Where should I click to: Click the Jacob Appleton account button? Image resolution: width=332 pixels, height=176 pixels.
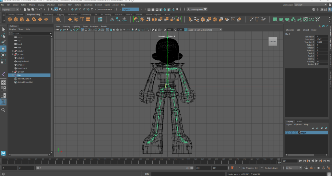pos(197,9)
